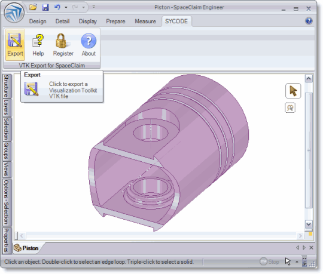Maximize the SpaceClaim window
Image resolution: width=323 pixels, height=274 pixels.
[296, 9]
